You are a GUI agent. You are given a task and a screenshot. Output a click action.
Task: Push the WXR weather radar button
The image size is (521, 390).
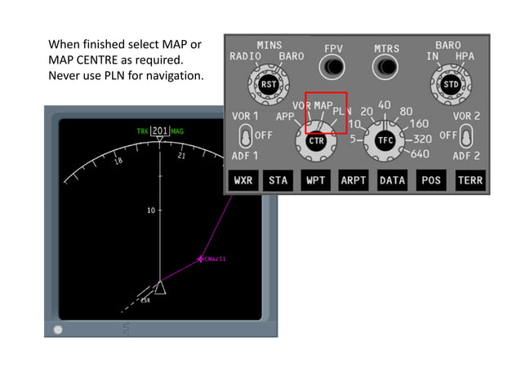pyautogui.click(x=243, y=180)
